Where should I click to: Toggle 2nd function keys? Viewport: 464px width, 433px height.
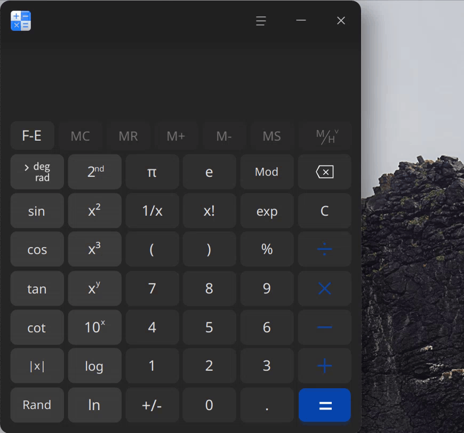pyautogui.click(x=95, y=172)
